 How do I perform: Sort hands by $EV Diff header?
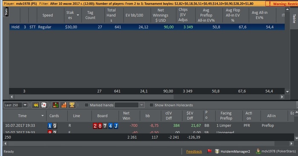point(190,116)
